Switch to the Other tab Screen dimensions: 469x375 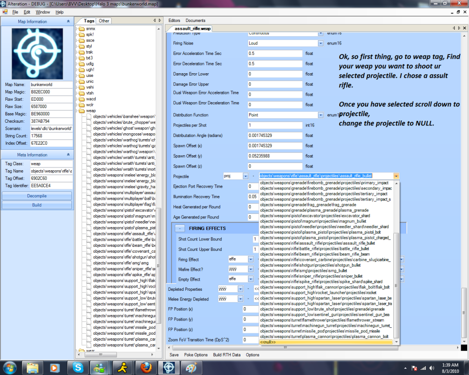(x=104, y=21)
